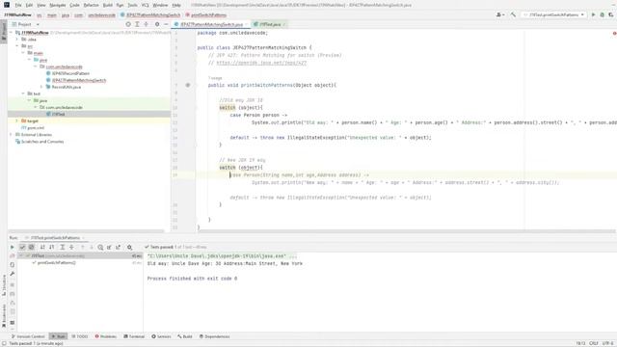The height and width of the screenshot is (347, 617).
Task: Open the Problems tool window
Action: (x=106, y=336)
